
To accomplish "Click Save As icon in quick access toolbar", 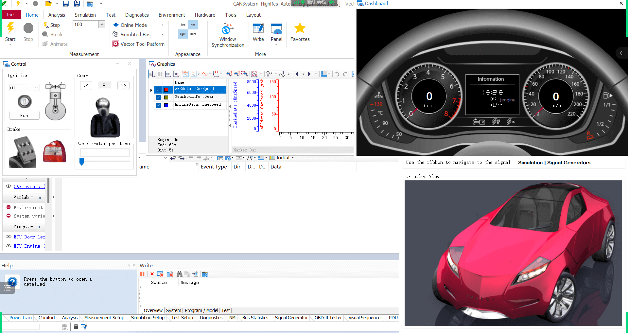I will click(x=77, y=4).
